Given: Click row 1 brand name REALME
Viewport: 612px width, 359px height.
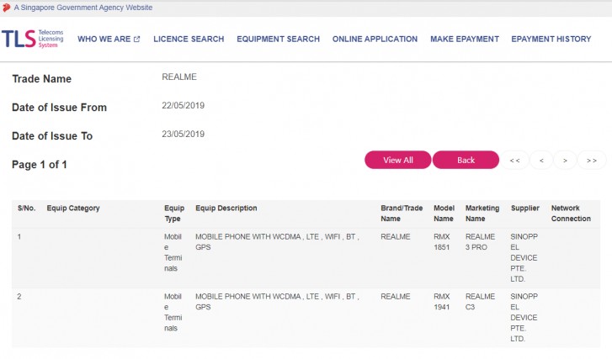Looking at the screenshot, I should click(x=396, y=237).
